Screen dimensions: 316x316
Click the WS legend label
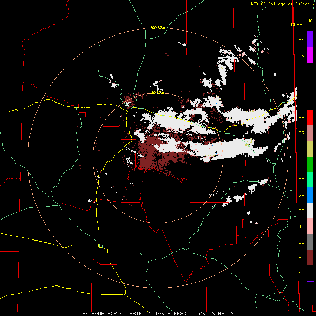[301, 196]
